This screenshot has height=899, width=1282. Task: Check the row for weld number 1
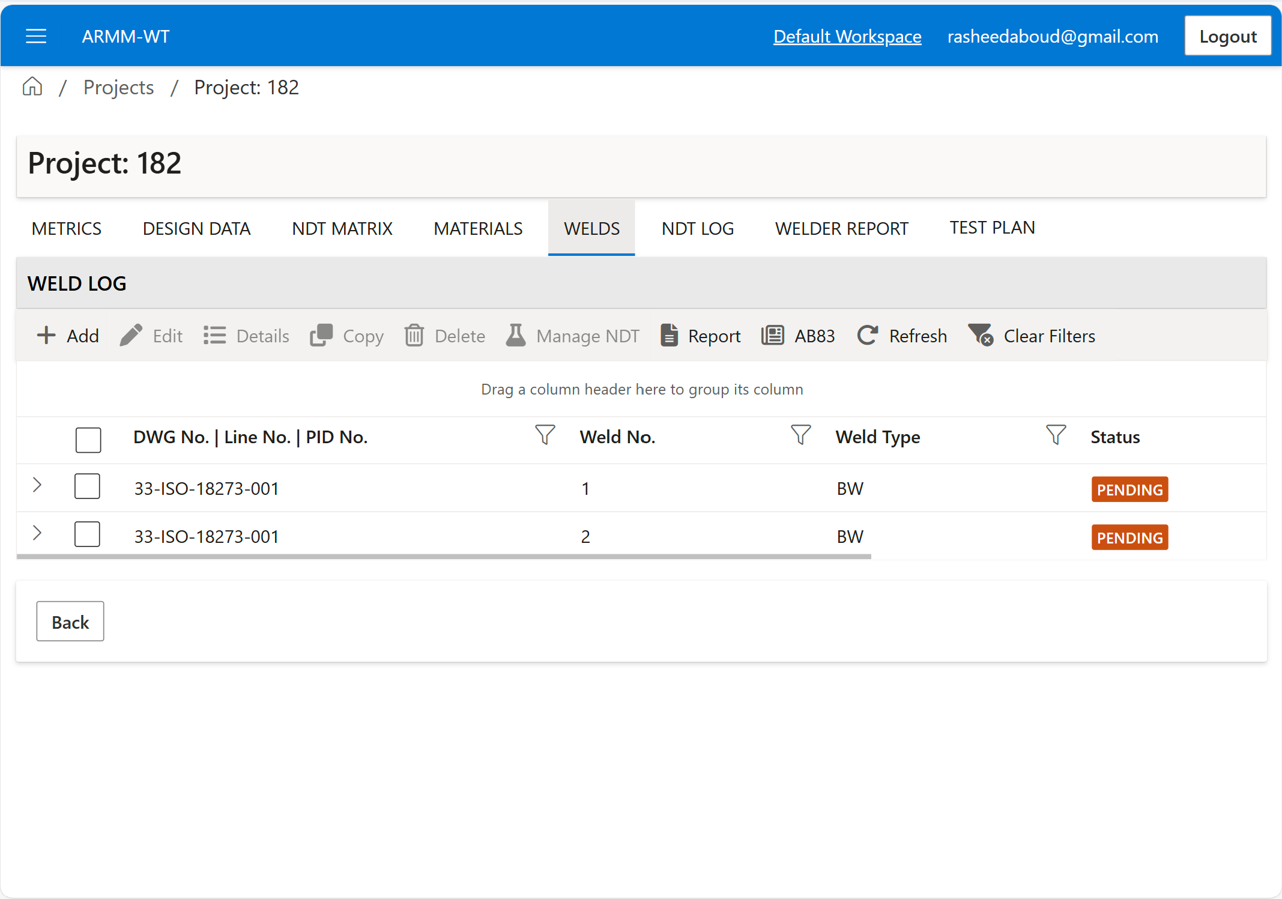pyautogui.click(x=87, y=486)
